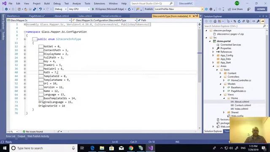The height and width of the screenshot is (152, 270).
Task: Open publish settings gear icon
Action: [211, 9]
